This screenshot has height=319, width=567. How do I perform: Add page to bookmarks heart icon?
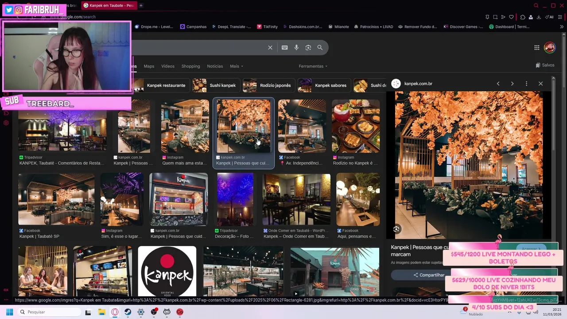tap(511, 17)
